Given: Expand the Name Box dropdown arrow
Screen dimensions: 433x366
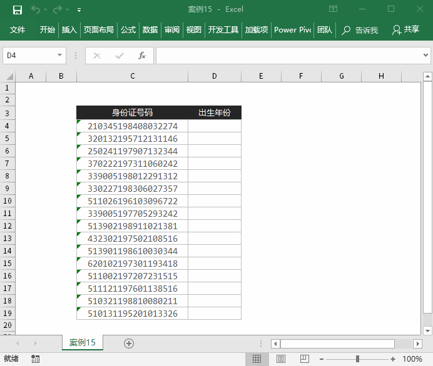Looking at the screenshot, I should (59, 55).
